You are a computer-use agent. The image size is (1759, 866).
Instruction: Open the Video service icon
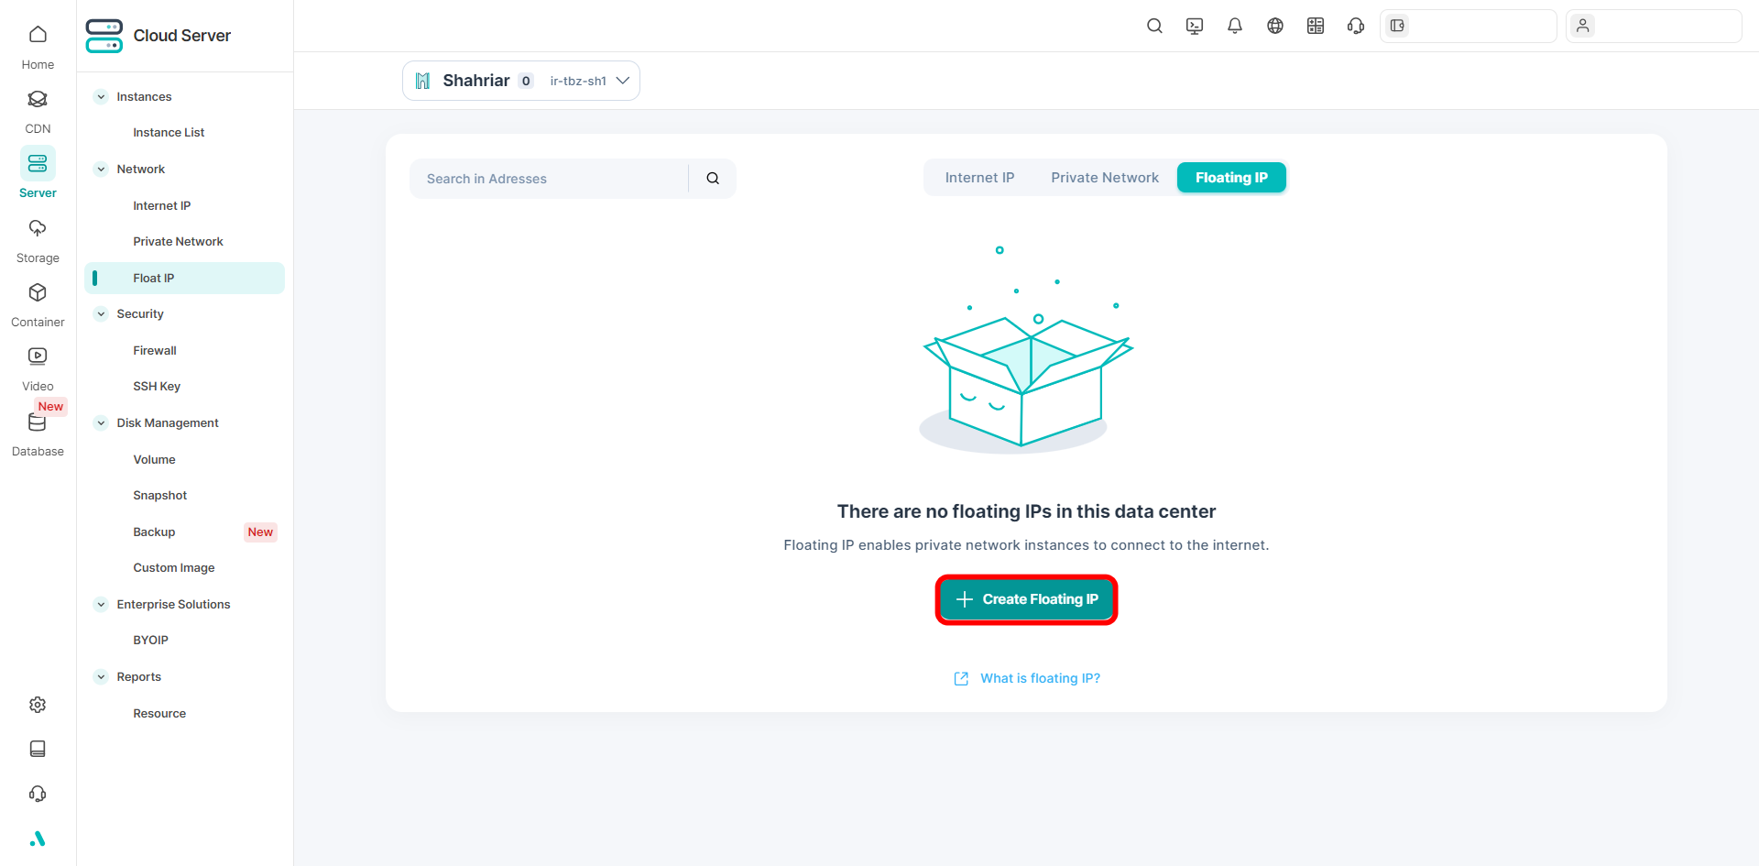click(x=38, y=356)
